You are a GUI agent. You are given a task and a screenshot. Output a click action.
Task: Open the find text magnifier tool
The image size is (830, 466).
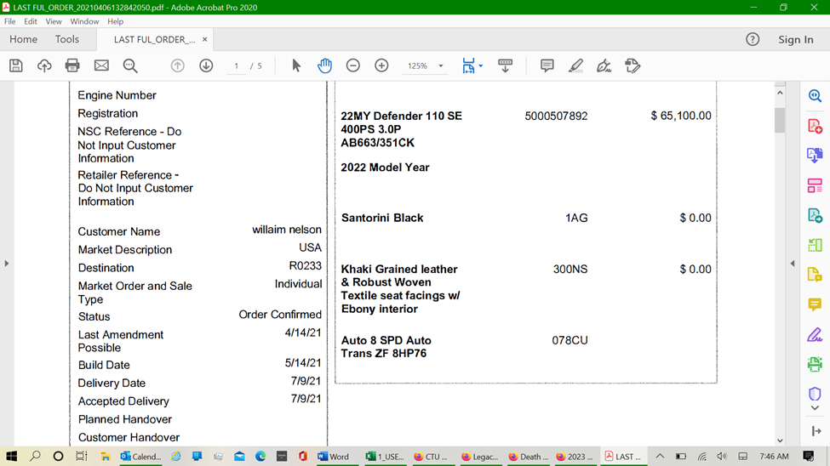pyautogui.click(x=130, y=65)
